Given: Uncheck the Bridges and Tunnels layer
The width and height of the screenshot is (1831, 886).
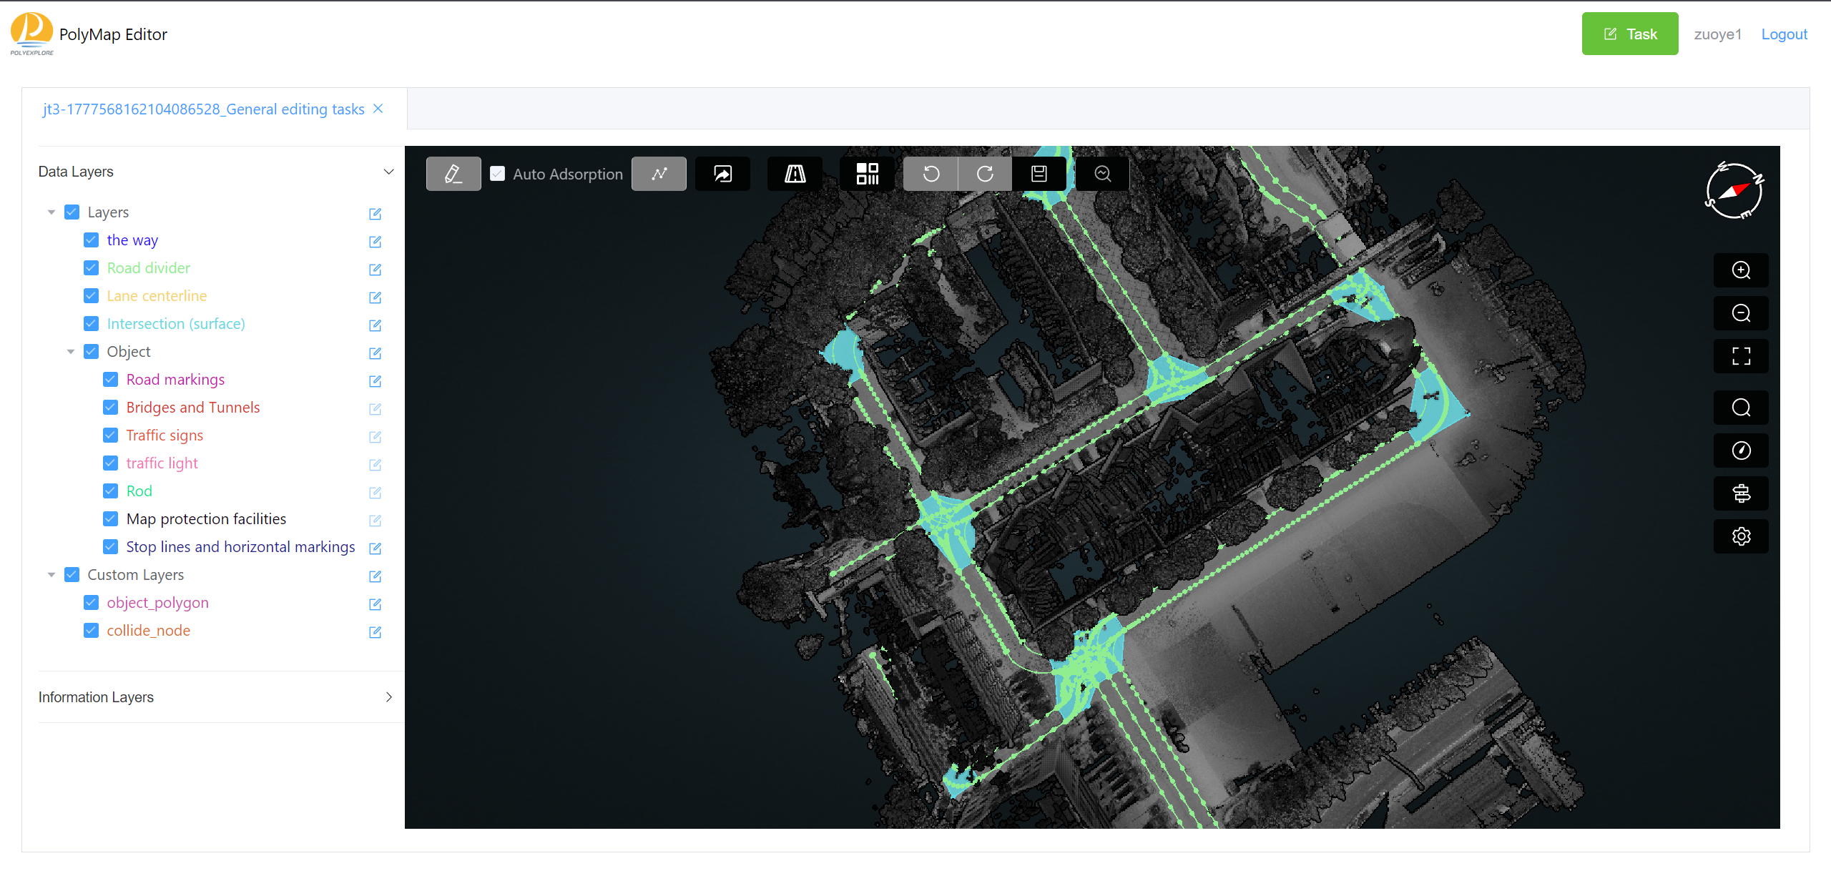Looking at the screenshot, I should pos(111,407).
